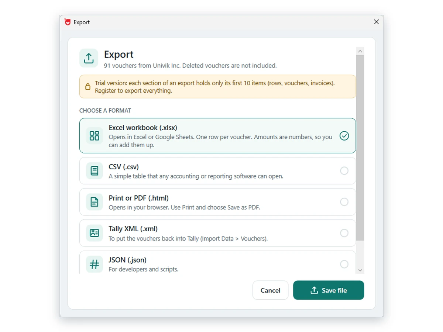Click the vertical scrollbar thumb
The width and height of the screenshot is (443, 332).
(x=360, y=148)
